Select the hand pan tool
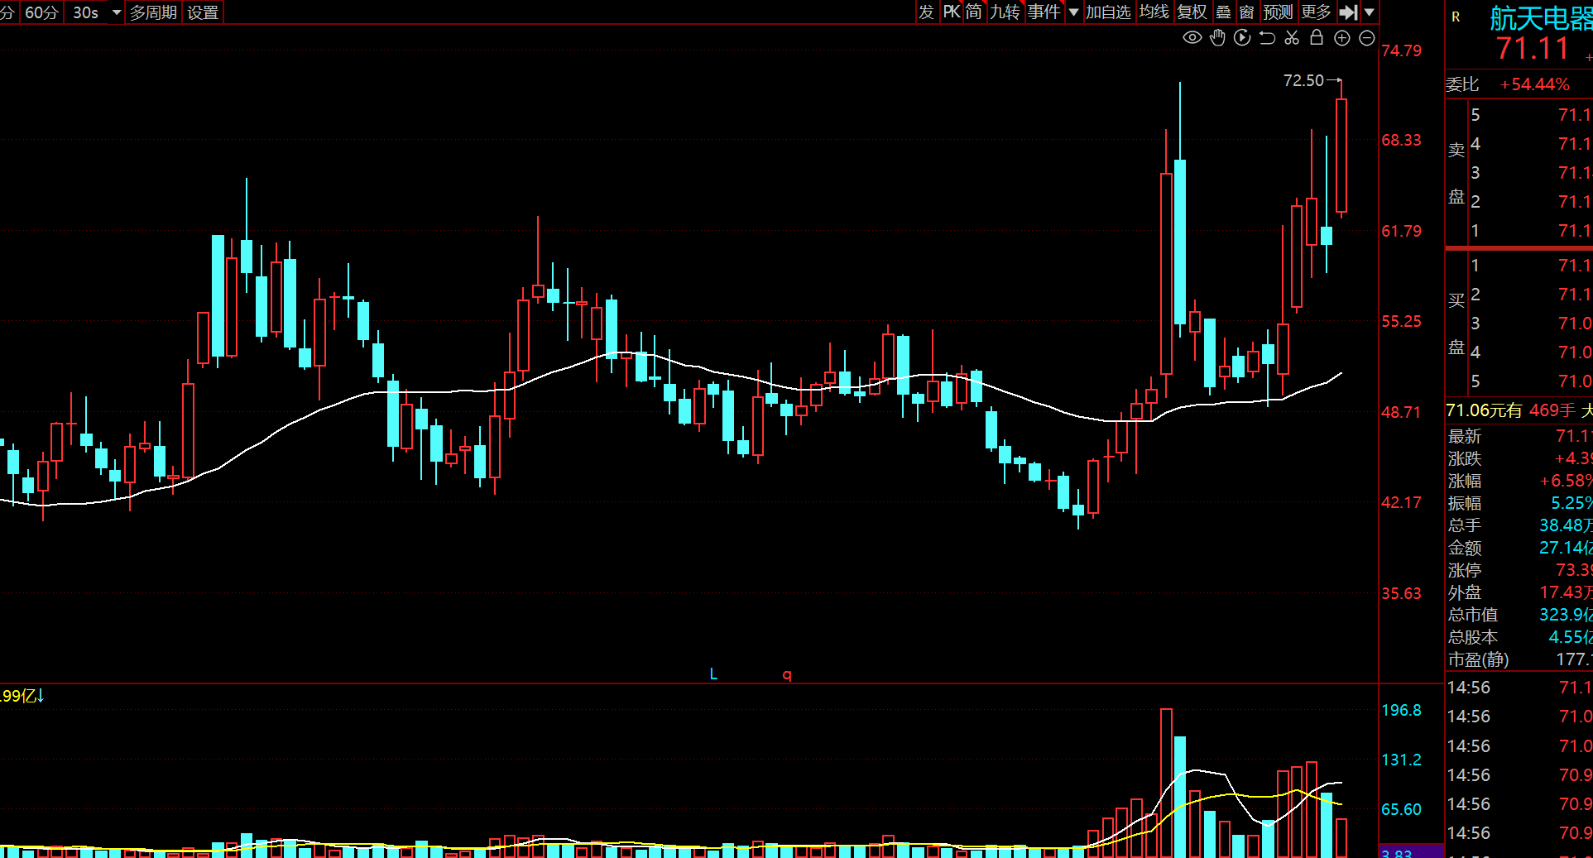The height and width of the screenshot is (858, 1593). pyautogui.click(x=1217, y=37)
